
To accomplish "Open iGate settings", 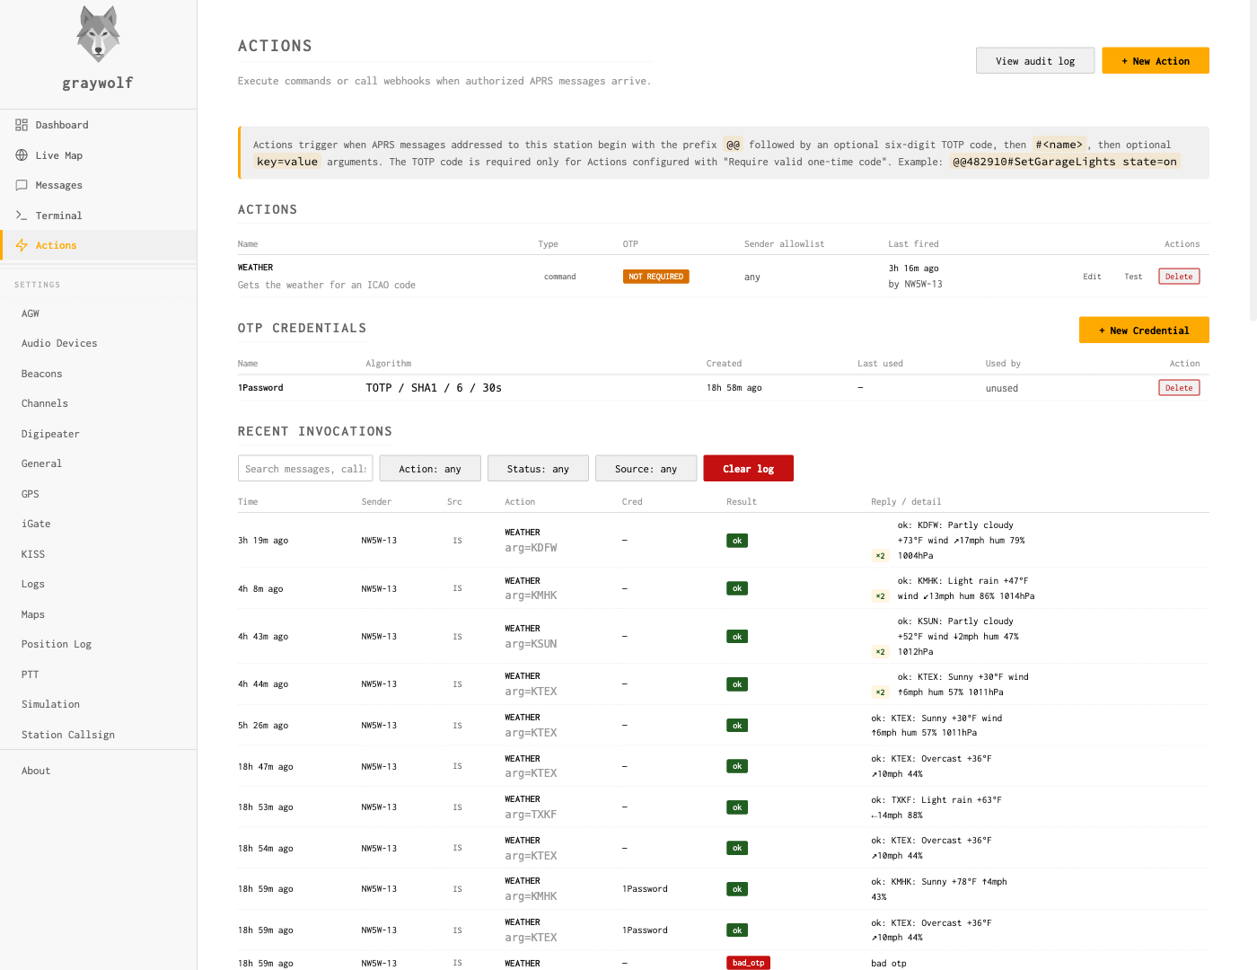I will point(98,524).
